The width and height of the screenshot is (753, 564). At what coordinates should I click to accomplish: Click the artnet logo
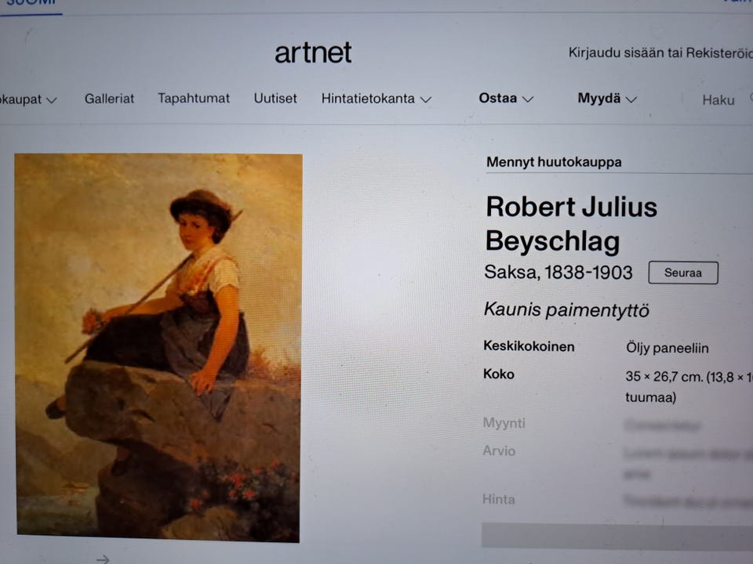pos(313,52)
